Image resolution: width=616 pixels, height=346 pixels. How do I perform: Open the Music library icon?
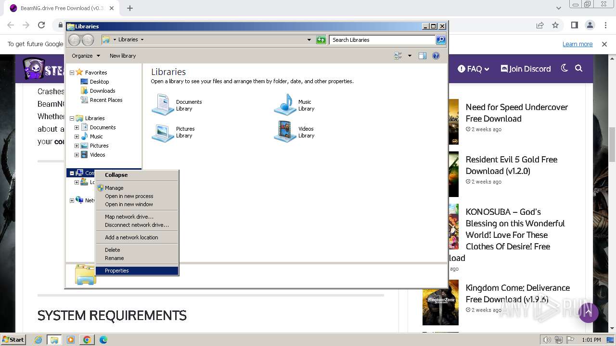coord(285,105)
